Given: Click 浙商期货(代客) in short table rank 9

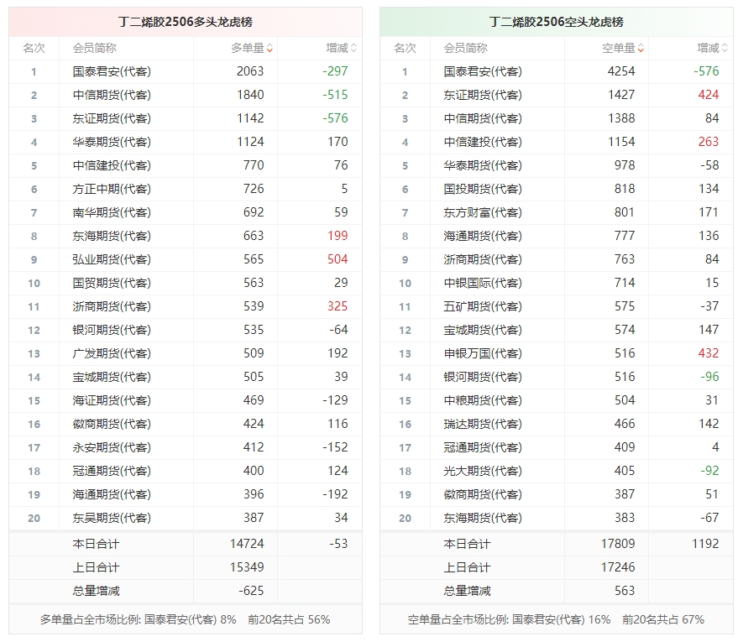Looking at the screenshot, I should click(x=483, y=259).
